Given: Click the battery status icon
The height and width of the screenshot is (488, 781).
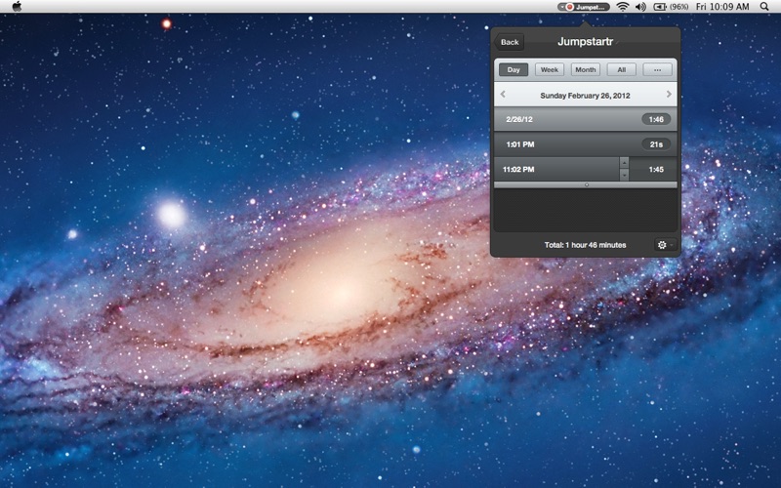Looking at the screenshot, I should 660,7.
